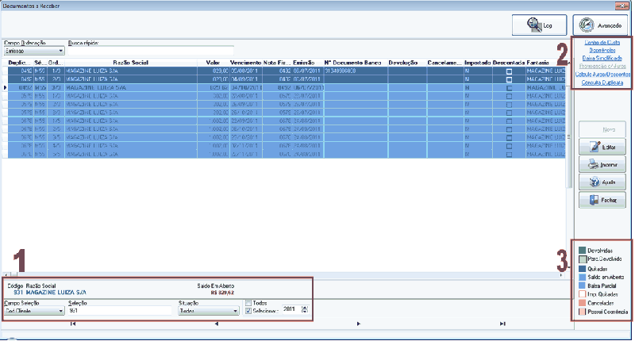Sort by the Valor column header
This screenshot has width=635, height=341.
(213, 63)
